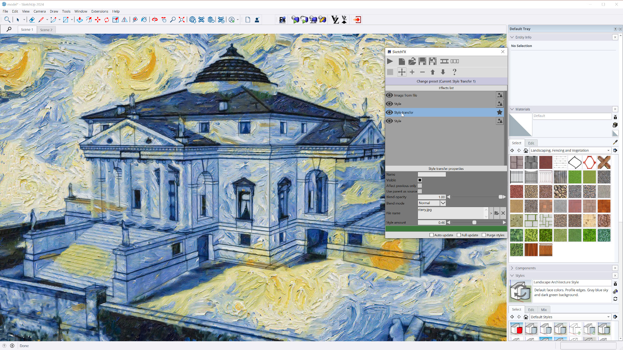
Task: Select the Eraser tool in the toolbar
Action: click(32, 20)
